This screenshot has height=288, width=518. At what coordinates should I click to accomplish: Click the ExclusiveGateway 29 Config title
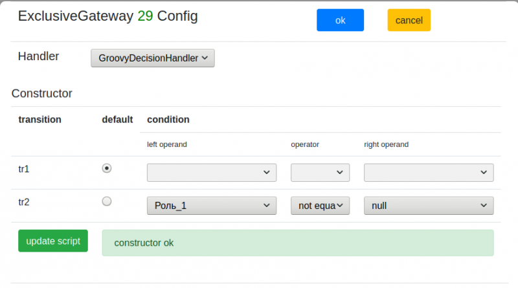pyautogui.click(x=107, y=16)
